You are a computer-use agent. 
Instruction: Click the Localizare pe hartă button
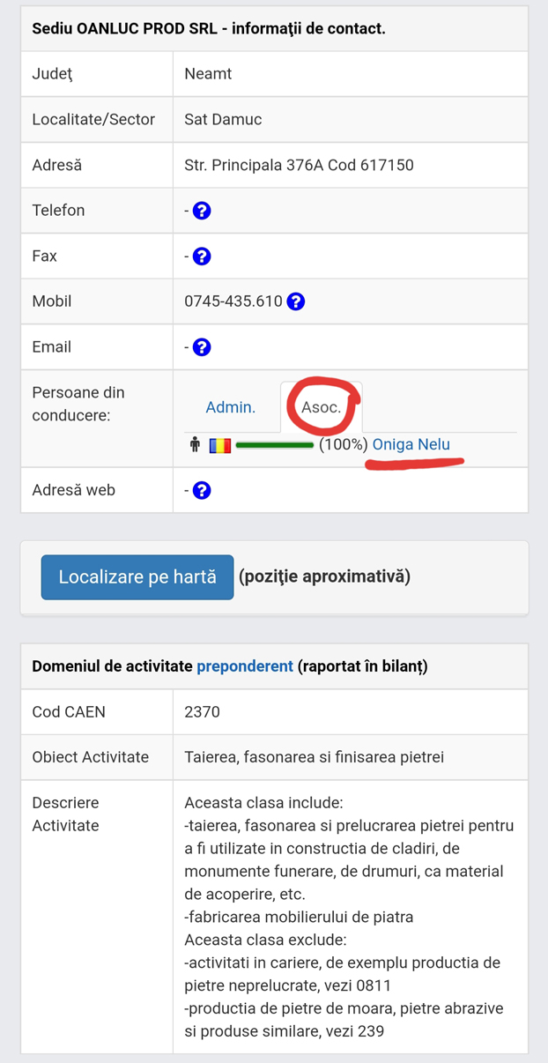tap(137, 576)
